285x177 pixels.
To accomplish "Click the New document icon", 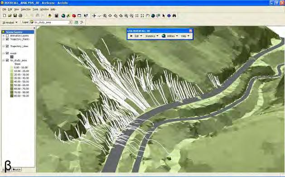I will [x=5, y=16].
